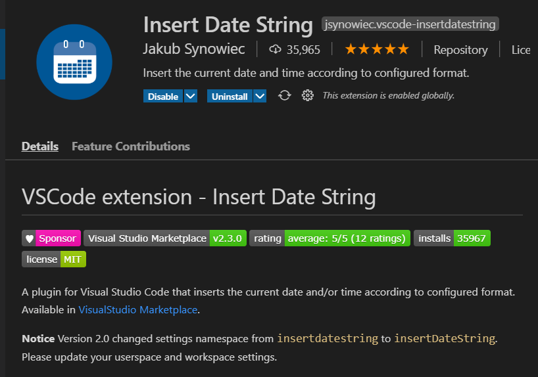Click the bold Notice word
The height and width of the screenshot is (377, 538).
pos(38,339)
